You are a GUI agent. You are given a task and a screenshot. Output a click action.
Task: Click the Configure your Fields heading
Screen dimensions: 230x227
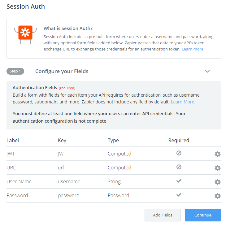[62, 71]
